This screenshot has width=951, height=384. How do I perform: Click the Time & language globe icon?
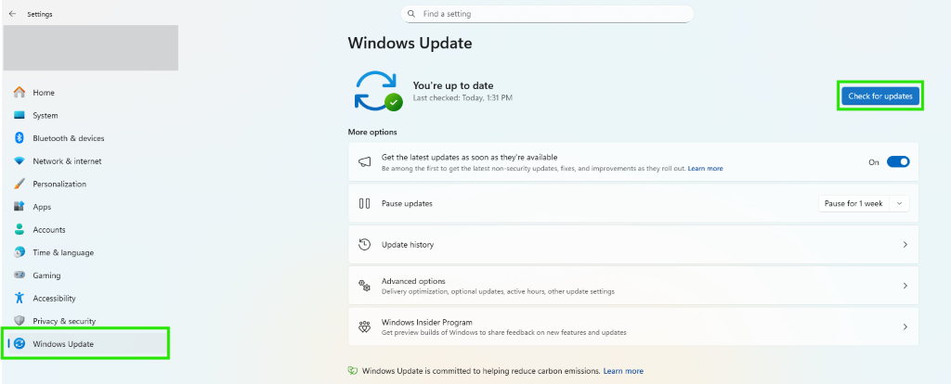point(20,252)
